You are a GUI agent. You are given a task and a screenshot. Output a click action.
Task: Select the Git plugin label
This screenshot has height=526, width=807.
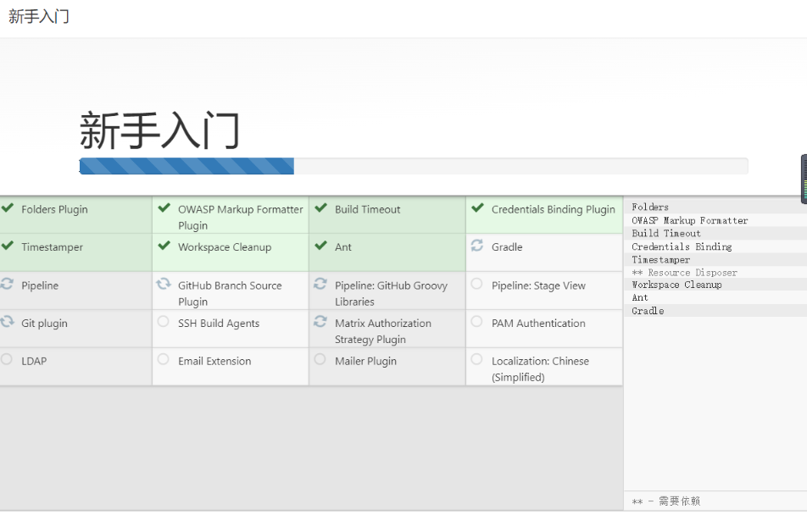pyautogui.click(x=44, y=323)
